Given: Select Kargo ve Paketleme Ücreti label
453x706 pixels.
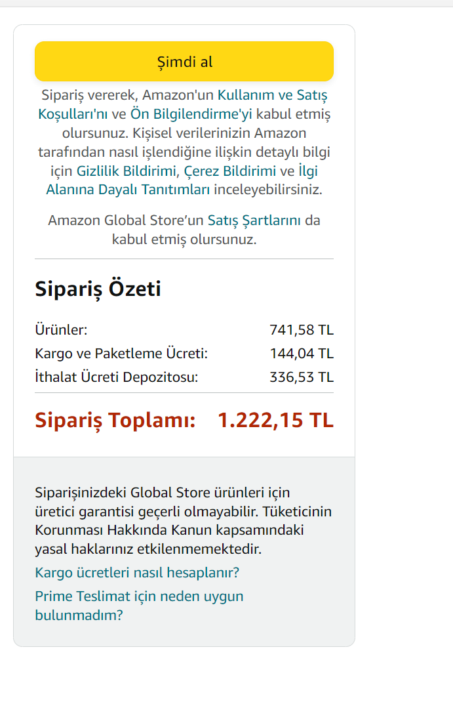Looking at the screenshot, I should pyautogui.click(x=121, y=354).
